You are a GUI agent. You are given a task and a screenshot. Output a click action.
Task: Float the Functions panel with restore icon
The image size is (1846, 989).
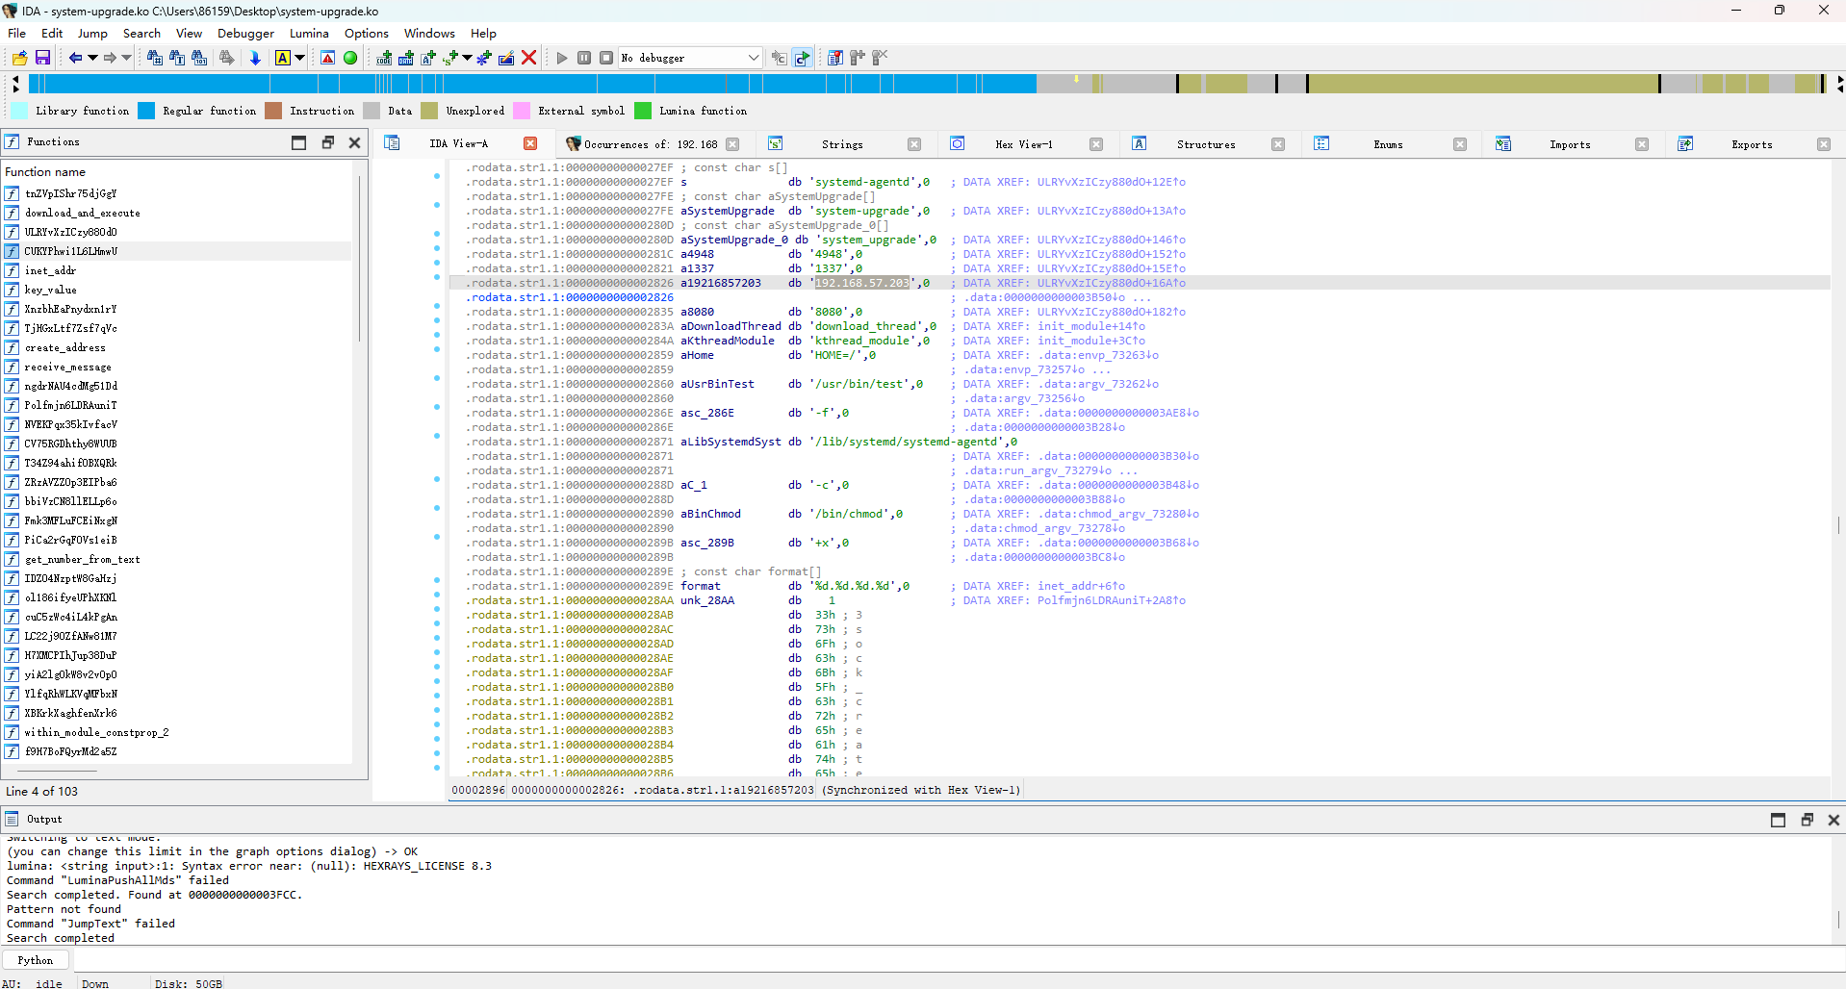[327, 142]
